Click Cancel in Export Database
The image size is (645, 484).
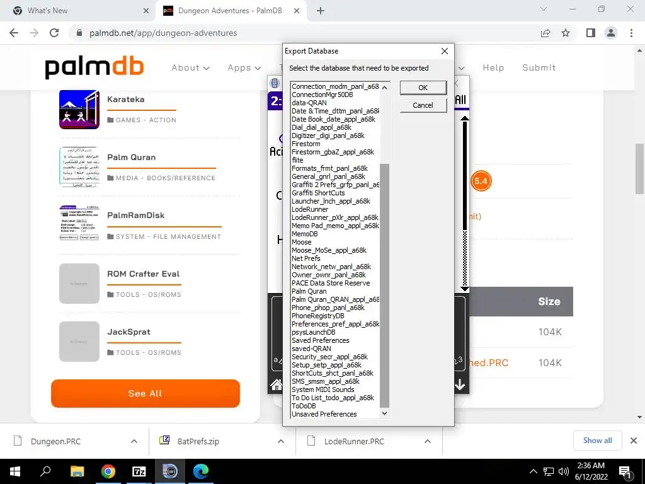click(423, 105)
